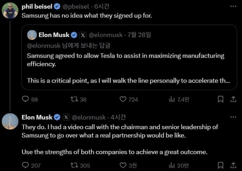Reply to phil beisel's post
This screenshot has height=171, width=242.
(25, 100)
